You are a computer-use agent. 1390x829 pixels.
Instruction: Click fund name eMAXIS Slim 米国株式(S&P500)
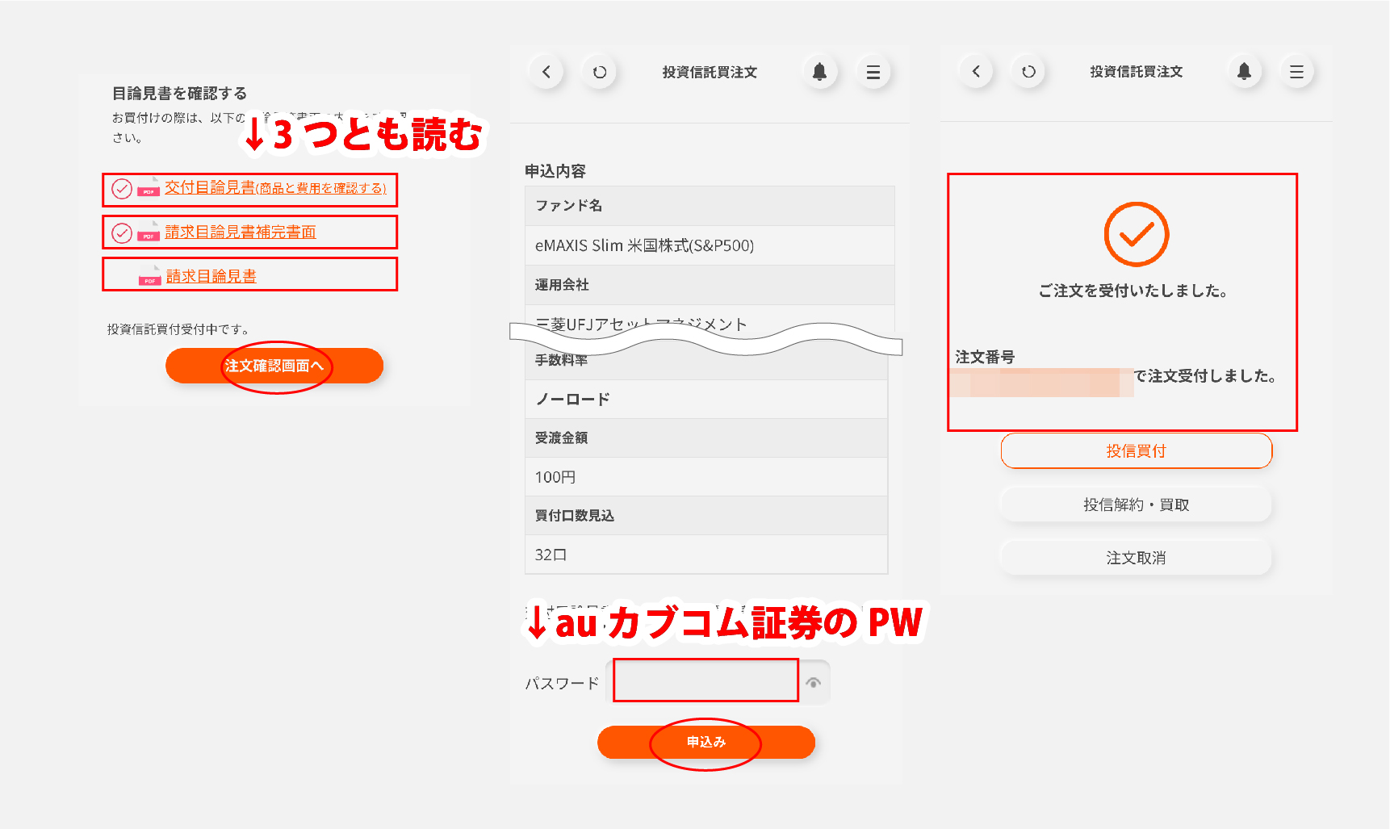644,245
